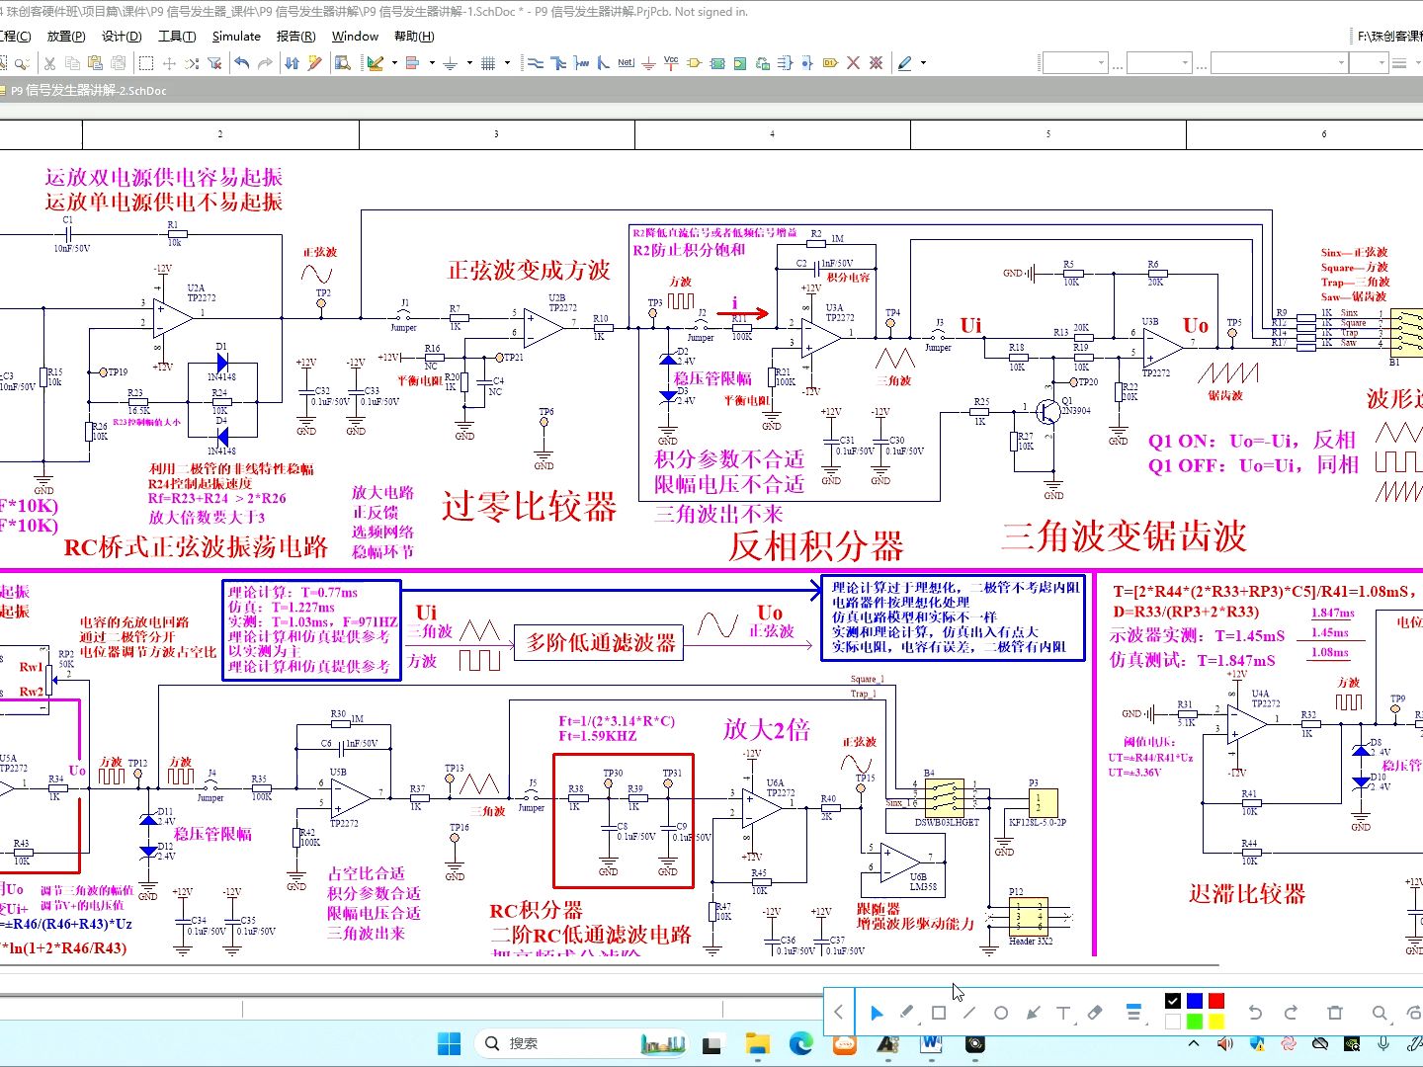1423x1067 pixels.
Task: Click the volume speaker tray icon
Action: pyautogui.click(x=1225, y=1043)
